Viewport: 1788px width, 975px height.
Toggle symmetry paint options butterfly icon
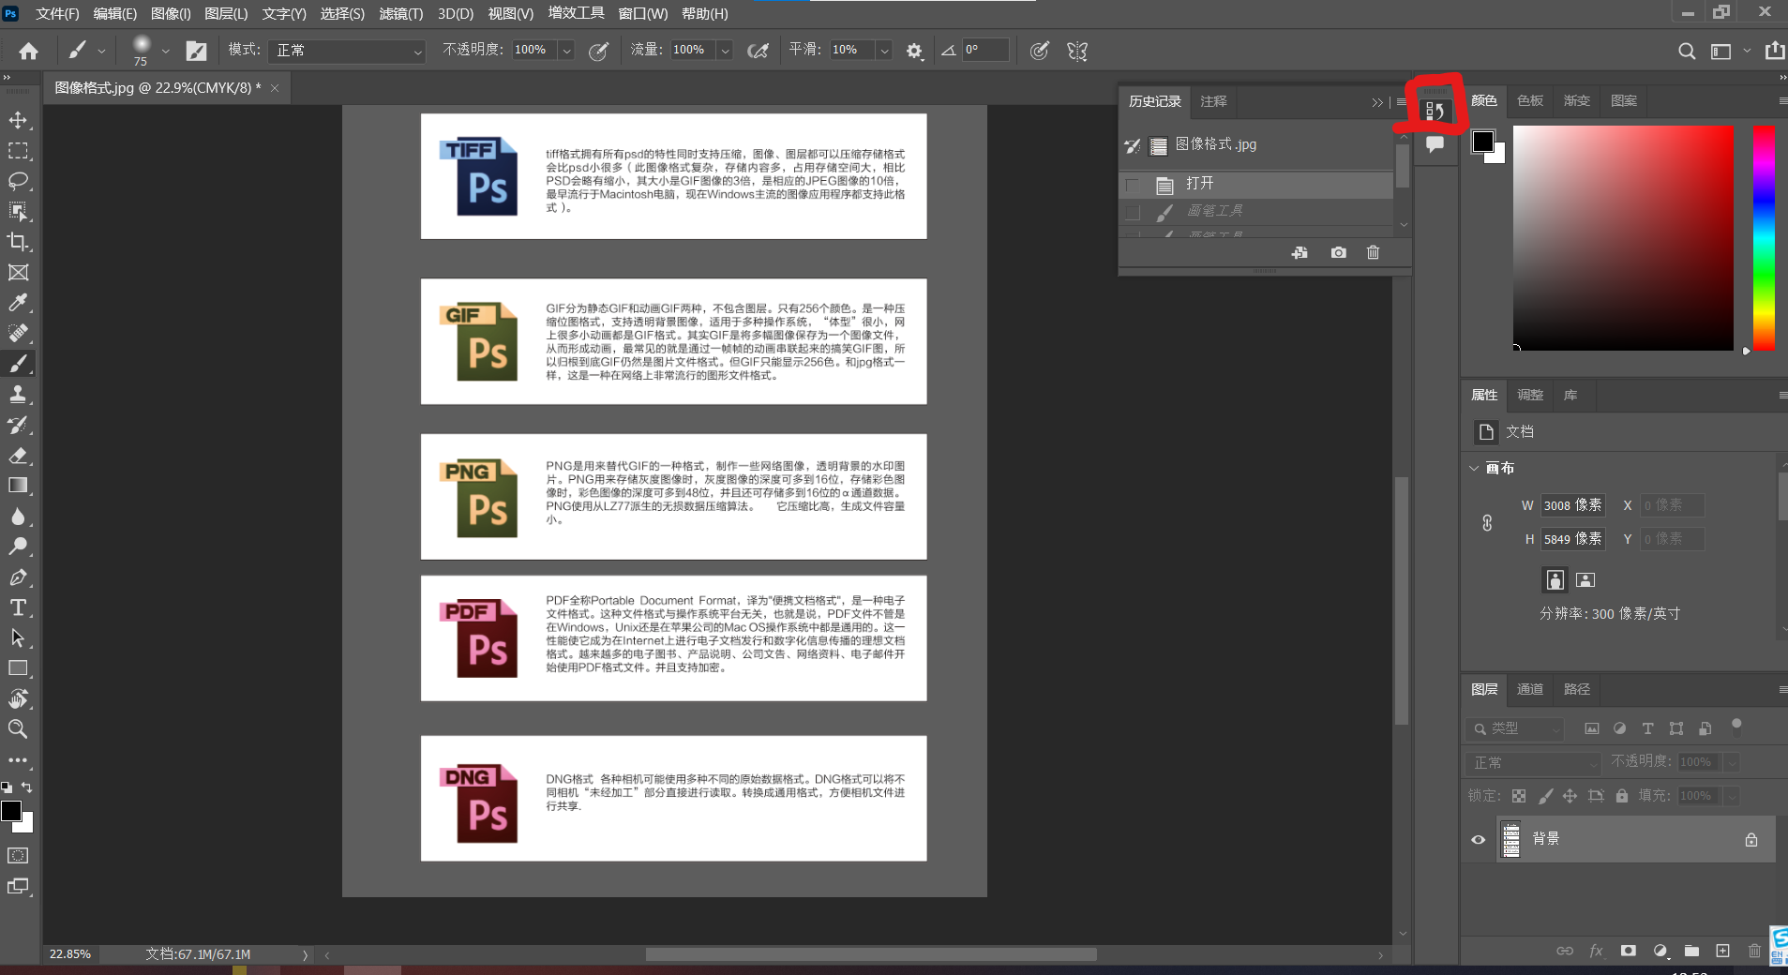tap(1077, 51)
